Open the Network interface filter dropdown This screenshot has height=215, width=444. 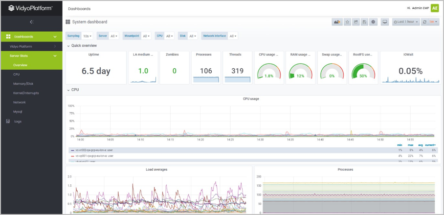pos(232,36)
